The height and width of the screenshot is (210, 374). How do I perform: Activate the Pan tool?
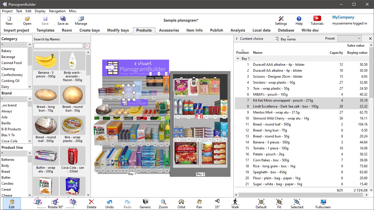pyautogui.click(x=199, y=203)
